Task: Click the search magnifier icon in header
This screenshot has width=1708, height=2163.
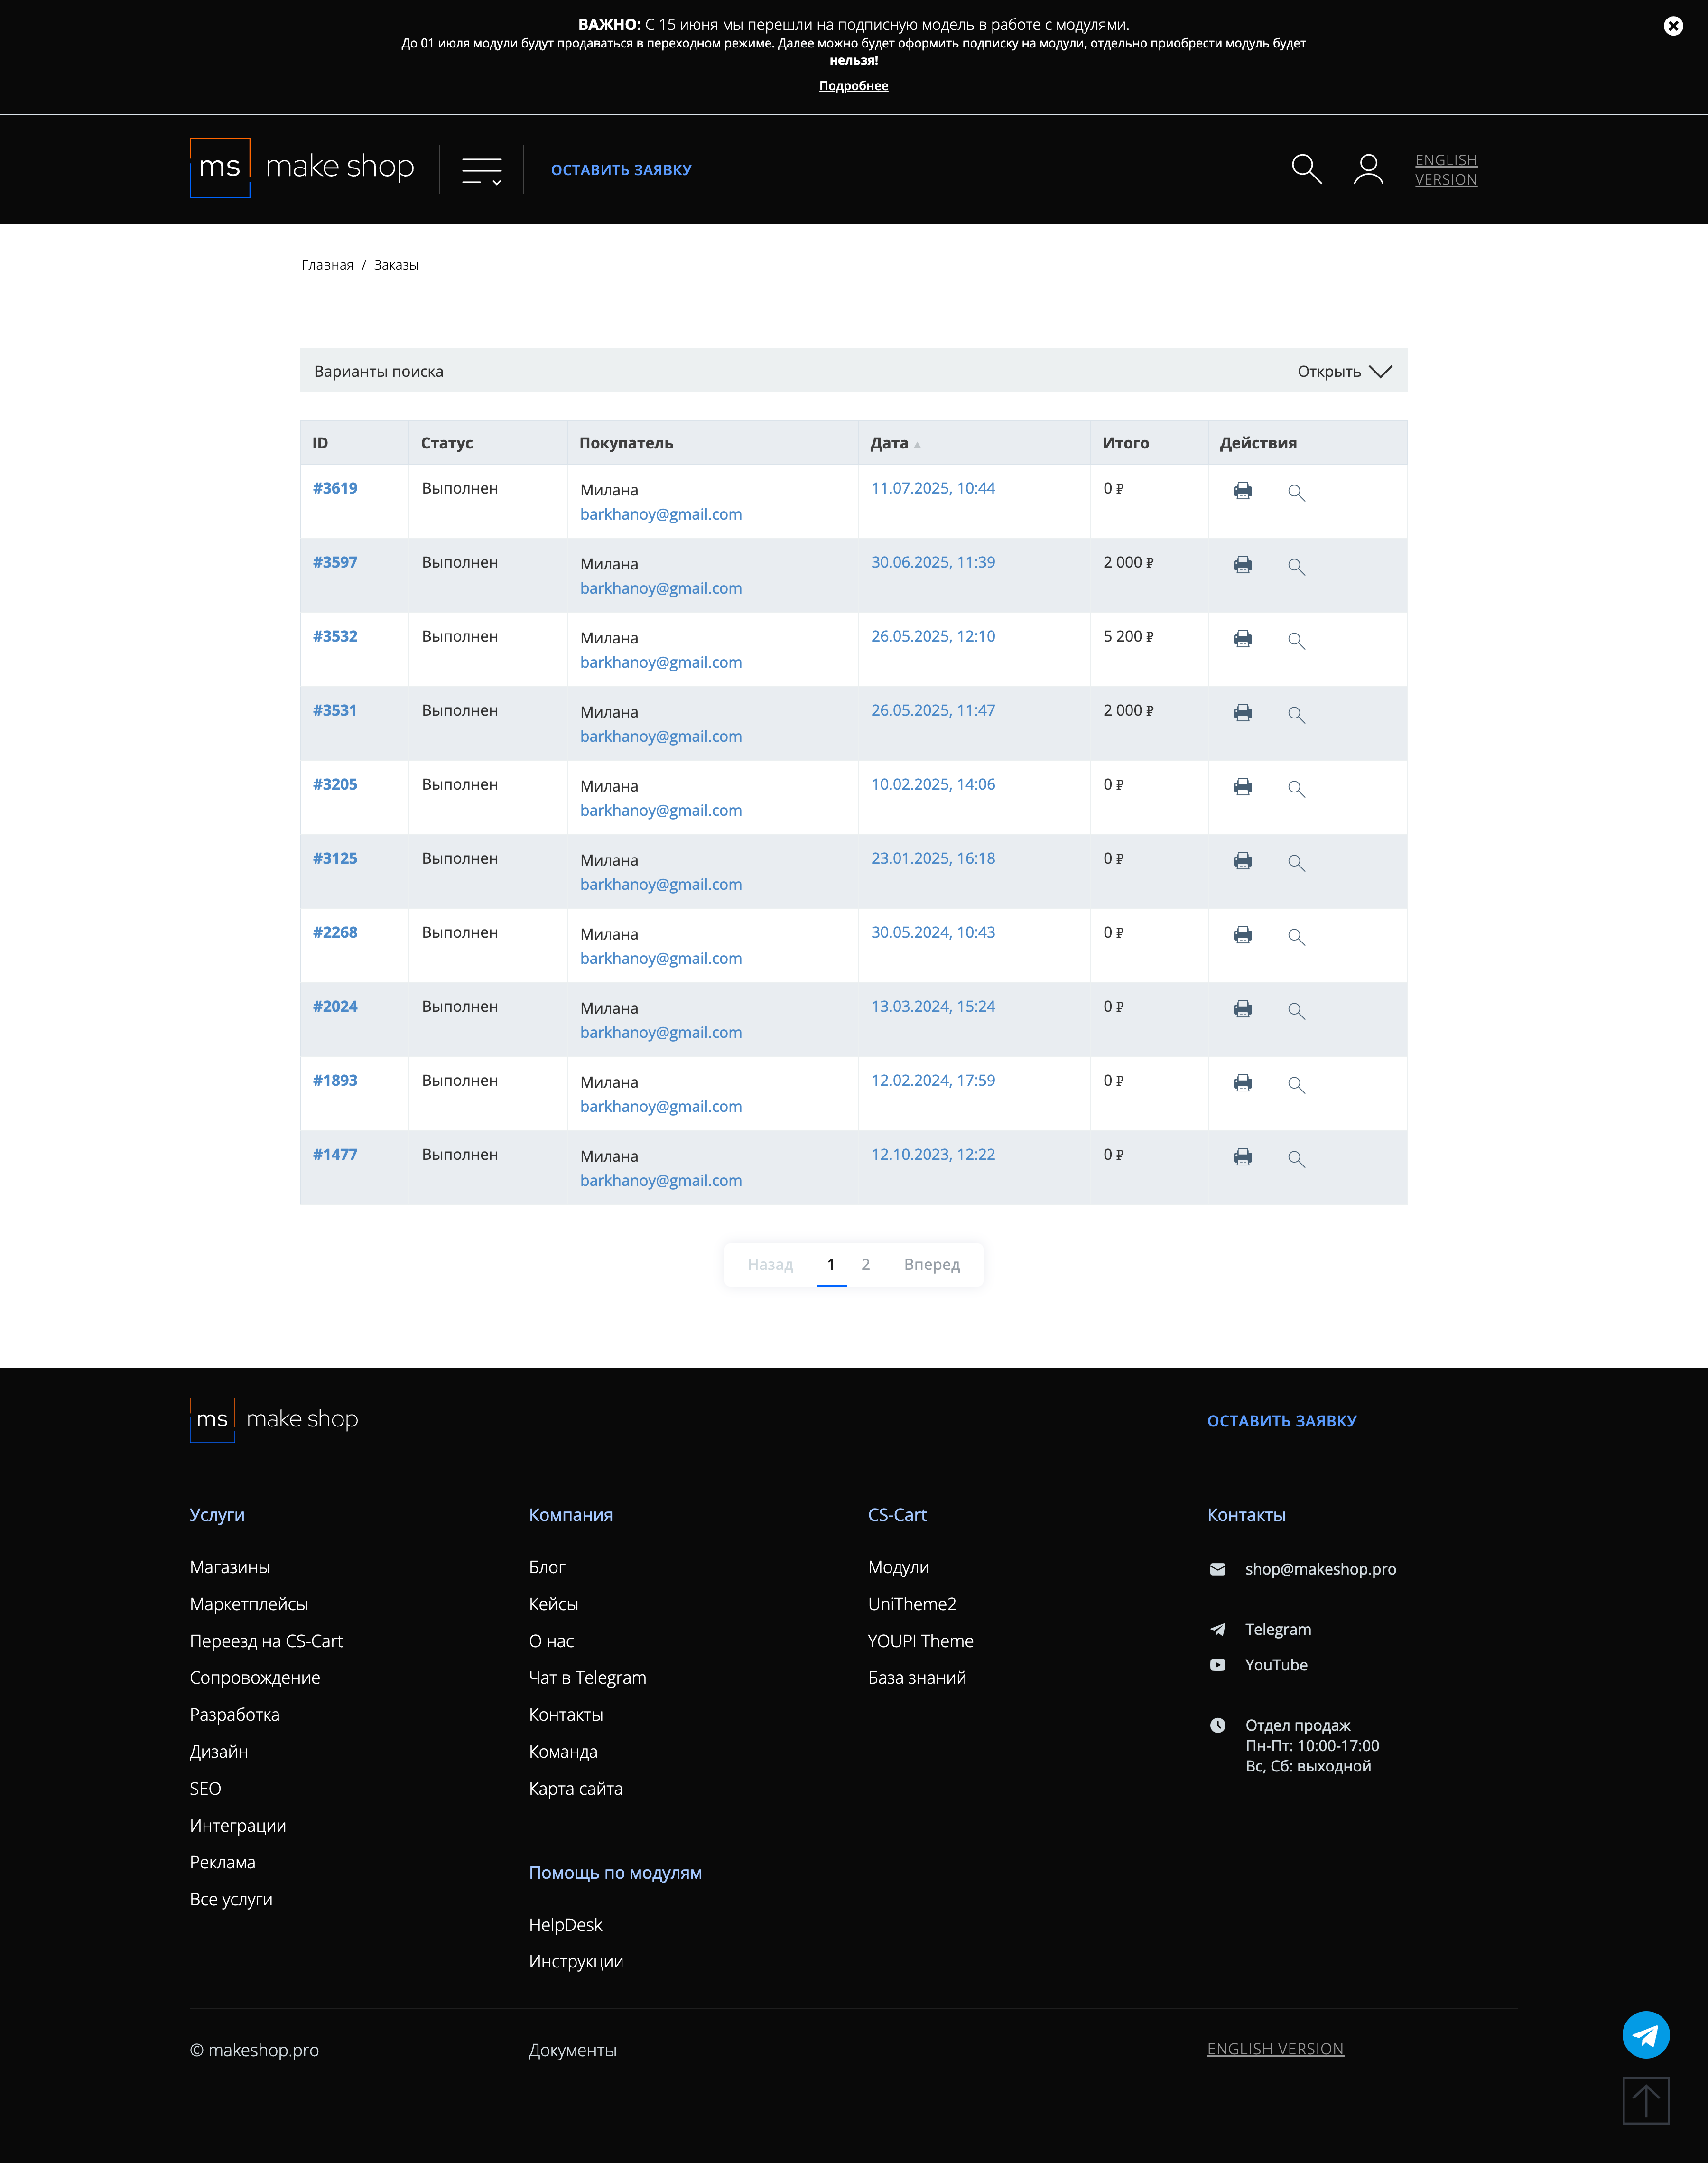Action: pos(1306,169)
